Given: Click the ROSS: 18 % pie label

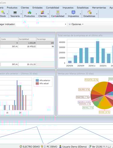Looking at the screenshot, I should point(104,112).
